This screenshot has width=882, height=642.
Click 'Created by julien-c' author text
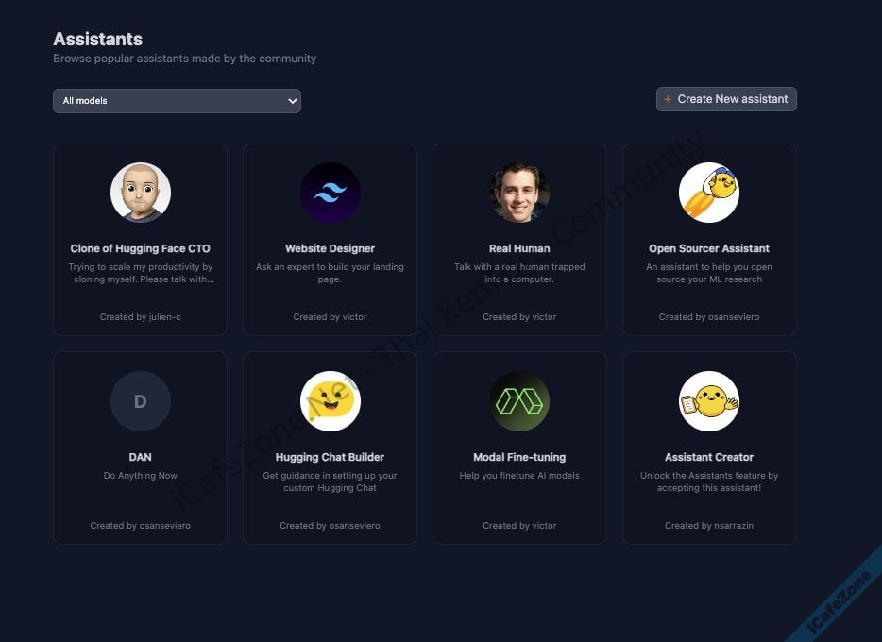pyautogui.click(x=141, y=317)
